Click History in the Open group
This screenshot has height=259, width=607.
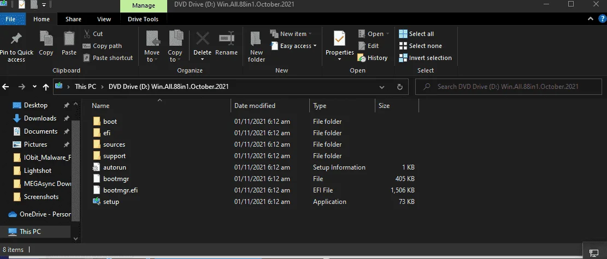pyautogui.click(x=373, y=58)
